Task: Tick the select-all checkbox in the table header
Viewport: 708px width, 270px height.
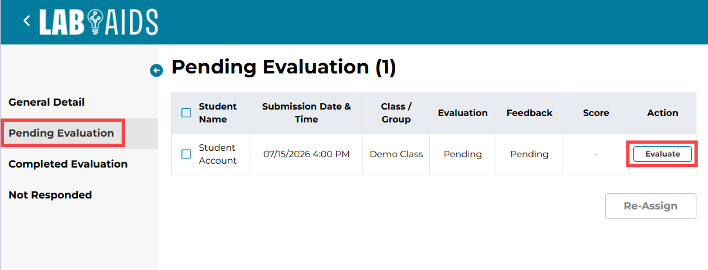Action: [x=186, y=113]
